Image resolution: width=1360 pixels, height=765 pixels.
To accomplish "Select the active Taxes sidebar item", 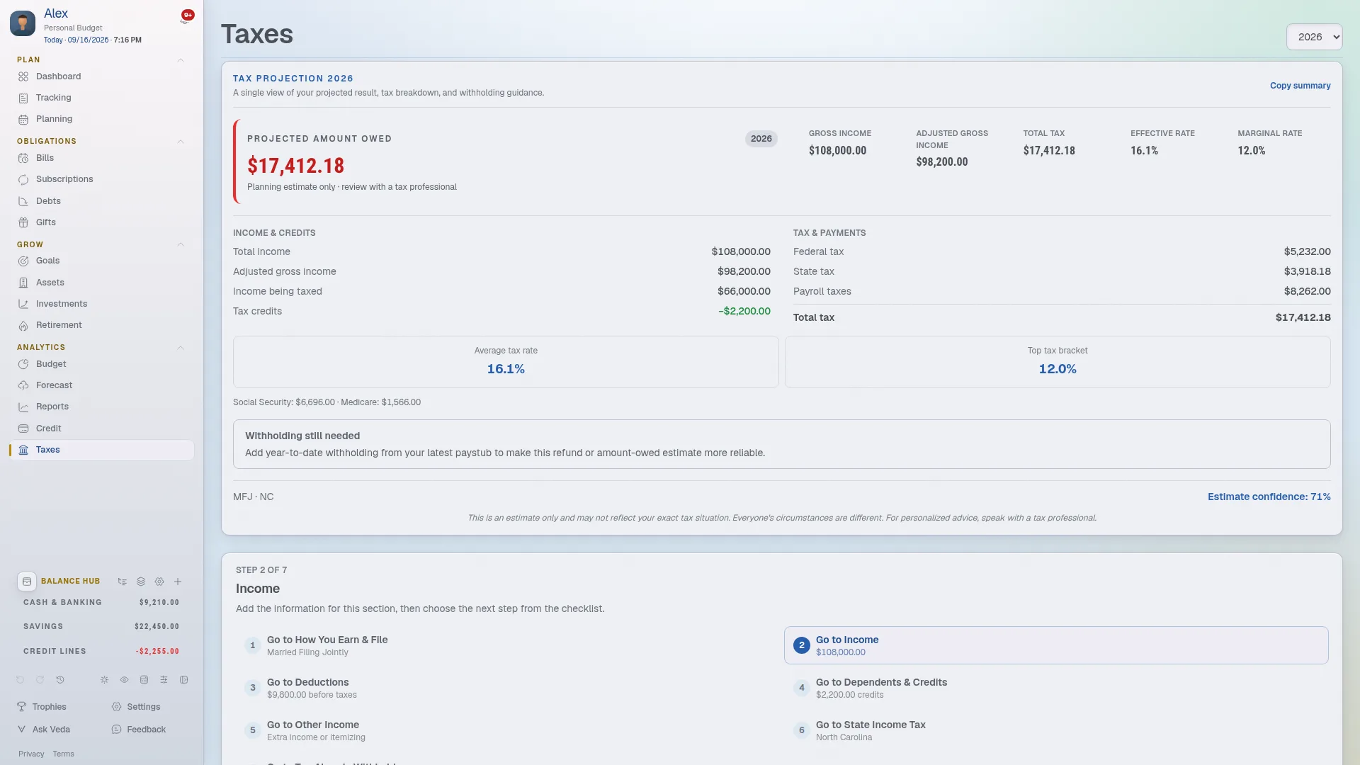I will [x=101, y=450].
